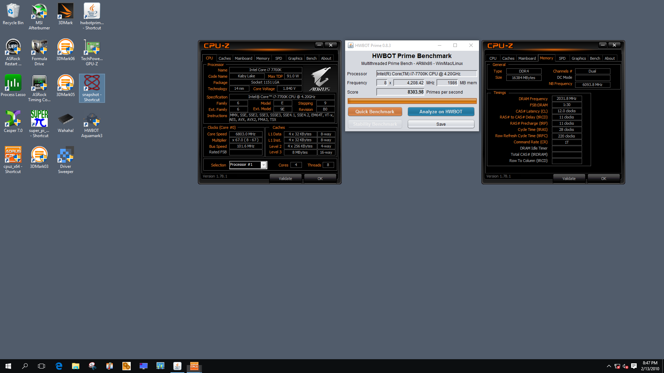The height and width of the screenshot is (373, 664).
Task: Click OK in the right CPU-Z window
Action: coord(603,179)
